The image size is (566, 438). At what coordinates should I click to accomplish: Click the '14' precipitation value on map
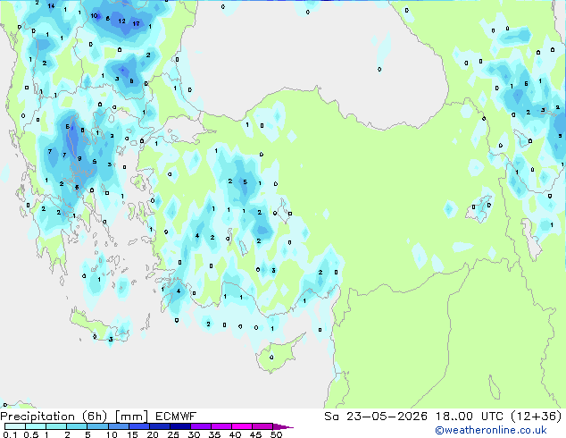(51, 5)
